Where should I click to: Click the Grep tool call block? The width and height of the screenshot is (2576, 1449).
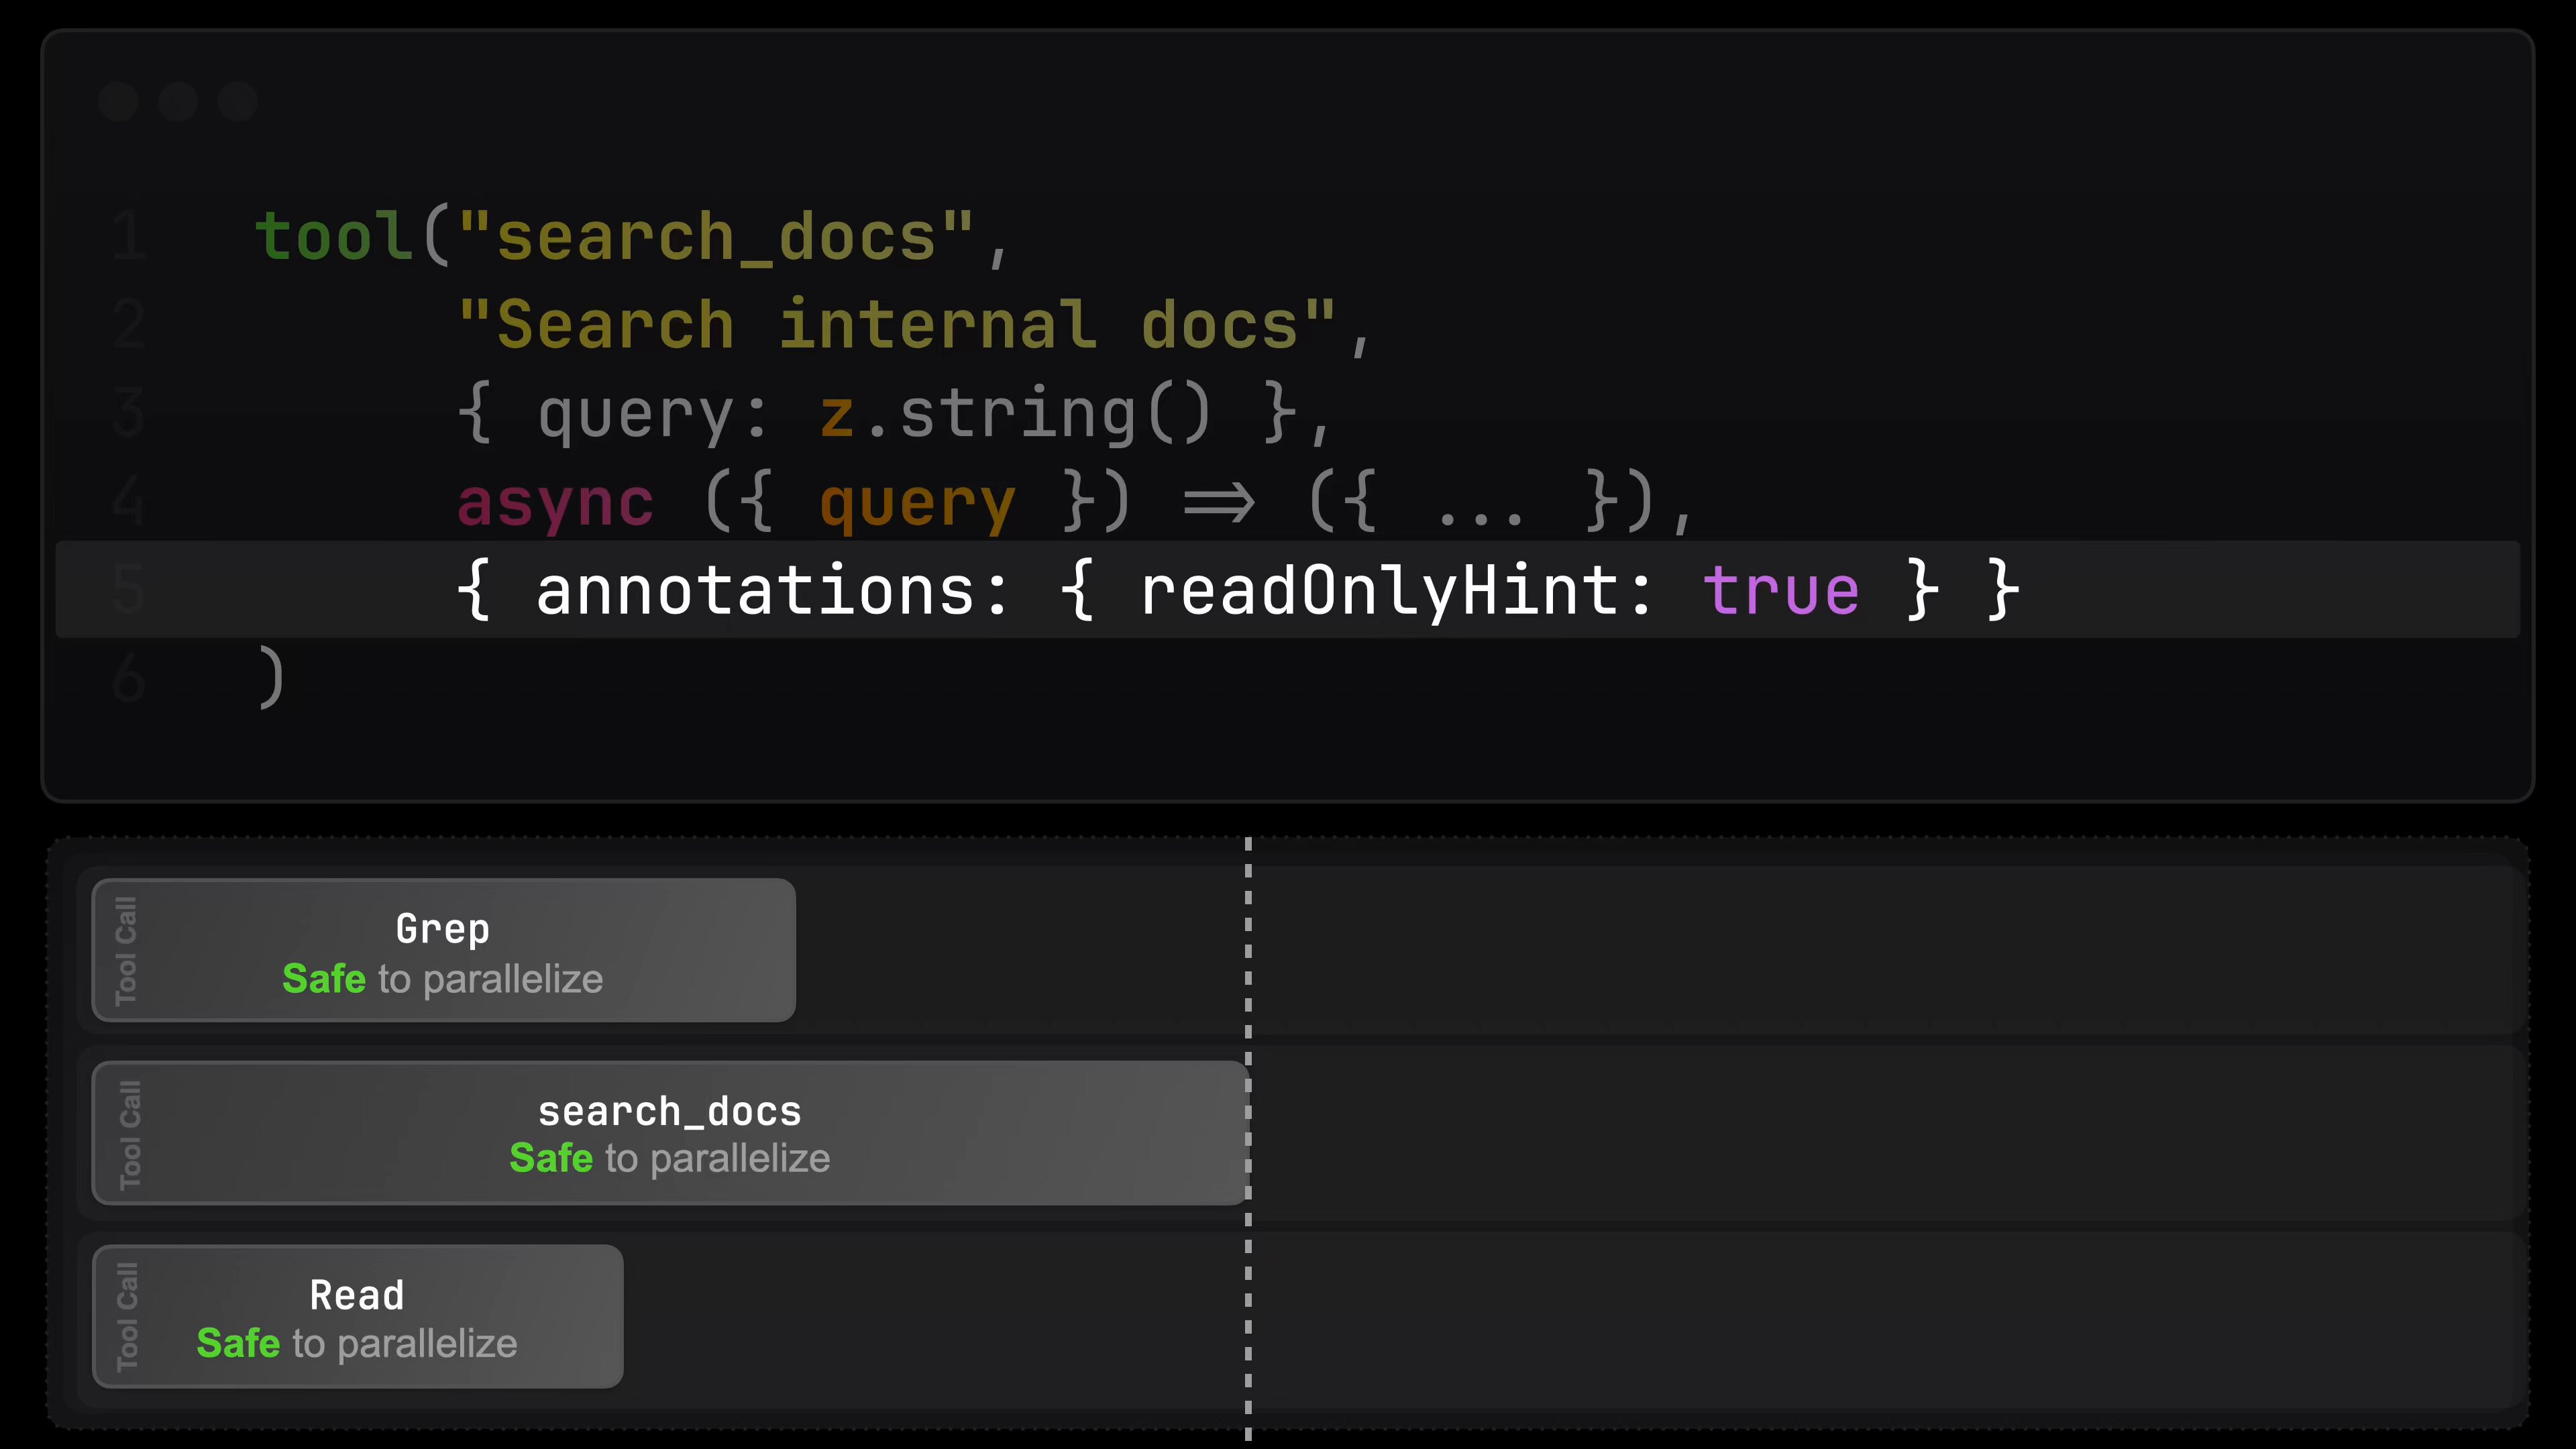pos(443,950)
